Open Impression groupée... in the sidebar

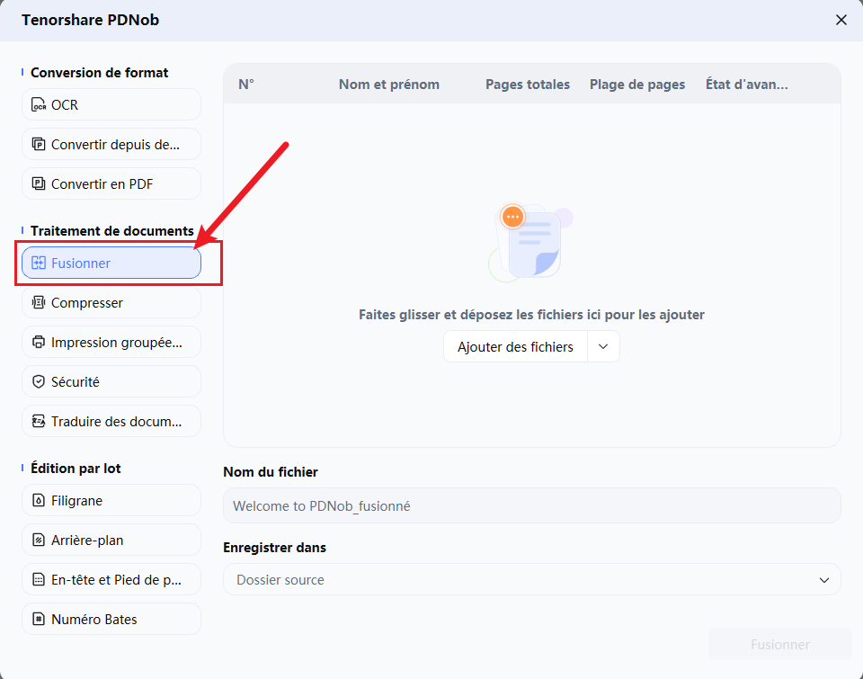(111, 343)
